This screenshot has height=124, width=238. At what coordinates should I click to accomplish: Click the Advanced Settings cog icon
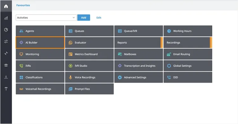coord(120,77)
